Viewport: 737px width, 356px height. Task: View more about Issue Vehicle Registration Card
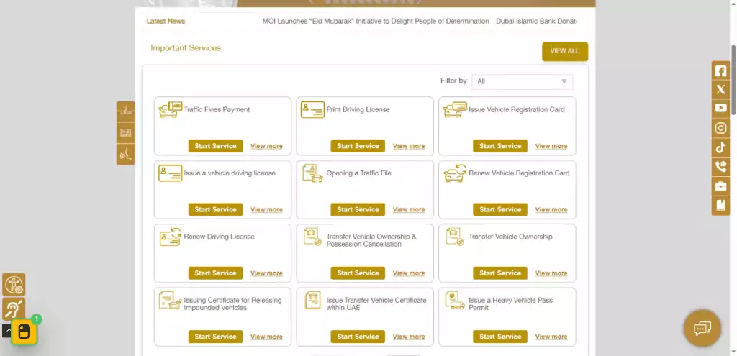pyautogui.click(x=551, y=146)
